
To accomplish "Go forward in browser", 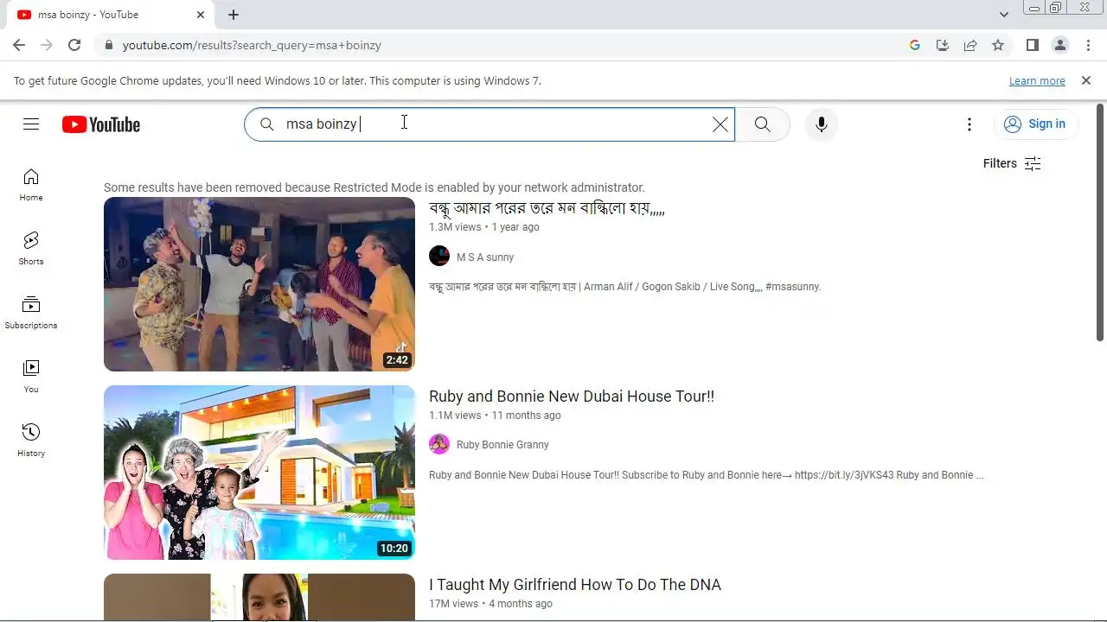I will click(47, 45).
